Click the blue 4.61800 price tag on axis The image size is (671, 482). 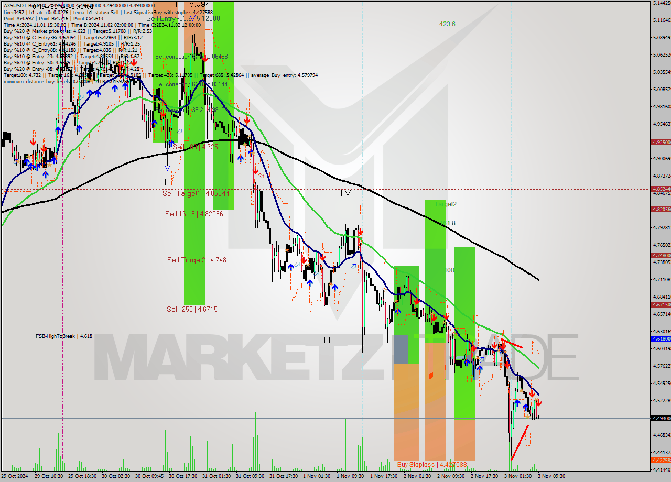coord(661,339)
